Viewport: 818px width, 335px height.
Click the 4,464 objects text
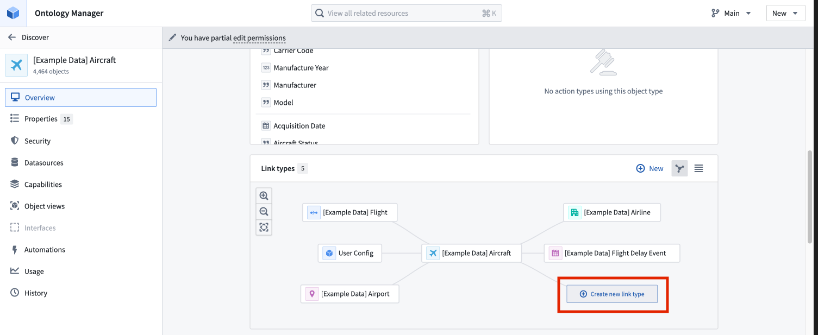point(51,72)
